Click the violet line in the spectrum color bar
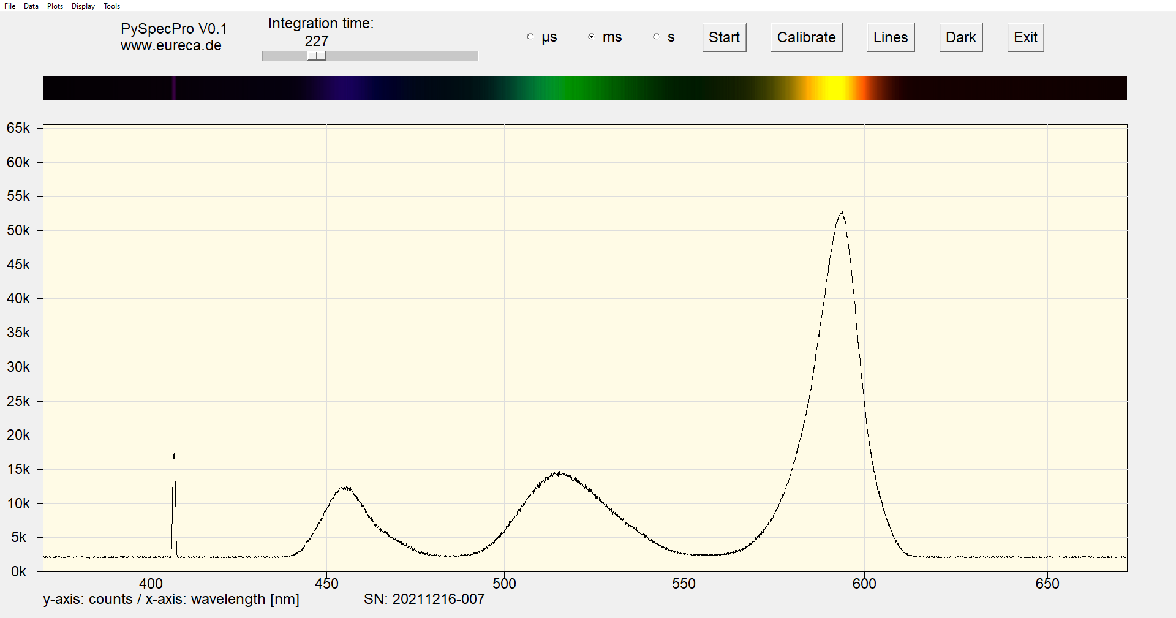 click(174, 88)
